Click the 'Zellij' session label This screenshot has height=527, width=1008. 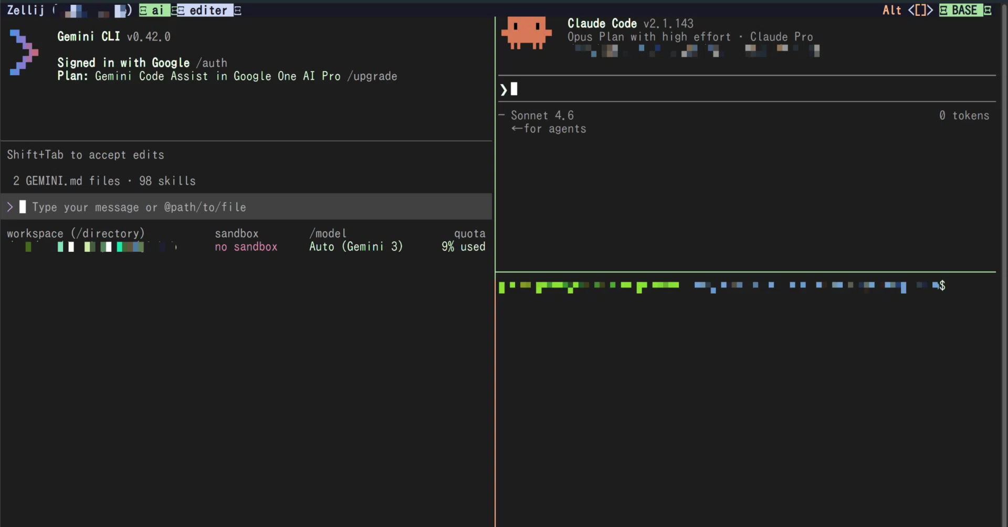[26, 10]
